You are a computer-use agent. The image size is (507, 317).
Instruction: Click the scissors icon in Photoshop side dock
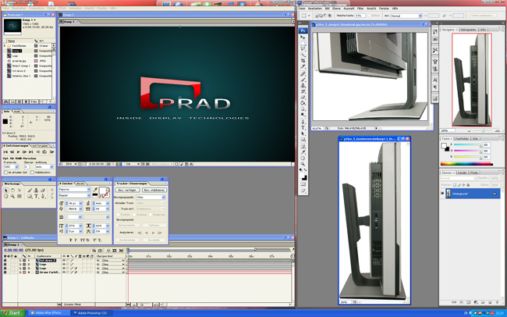pos(435,50)
